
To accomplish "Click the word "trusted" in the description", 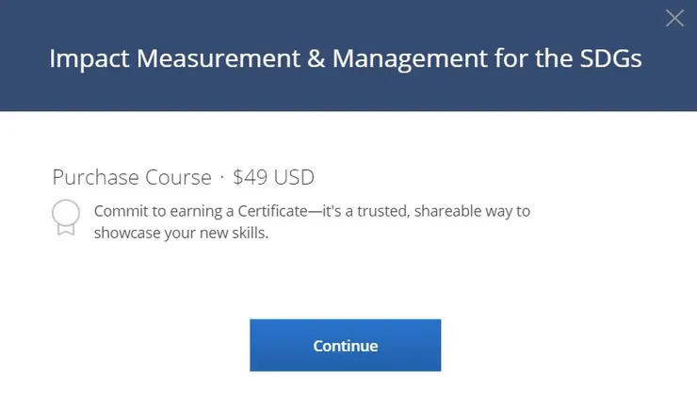I will tap(380, 211).
